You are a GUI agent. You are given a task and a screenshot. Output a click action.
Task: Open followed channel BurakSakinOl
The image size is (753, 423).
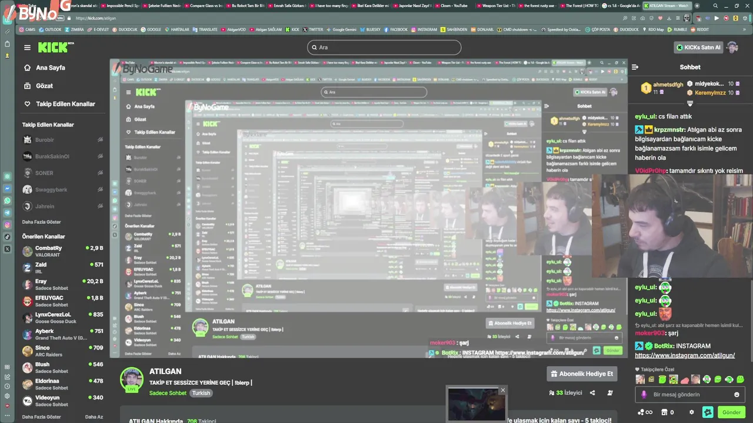tap(62, 156)
